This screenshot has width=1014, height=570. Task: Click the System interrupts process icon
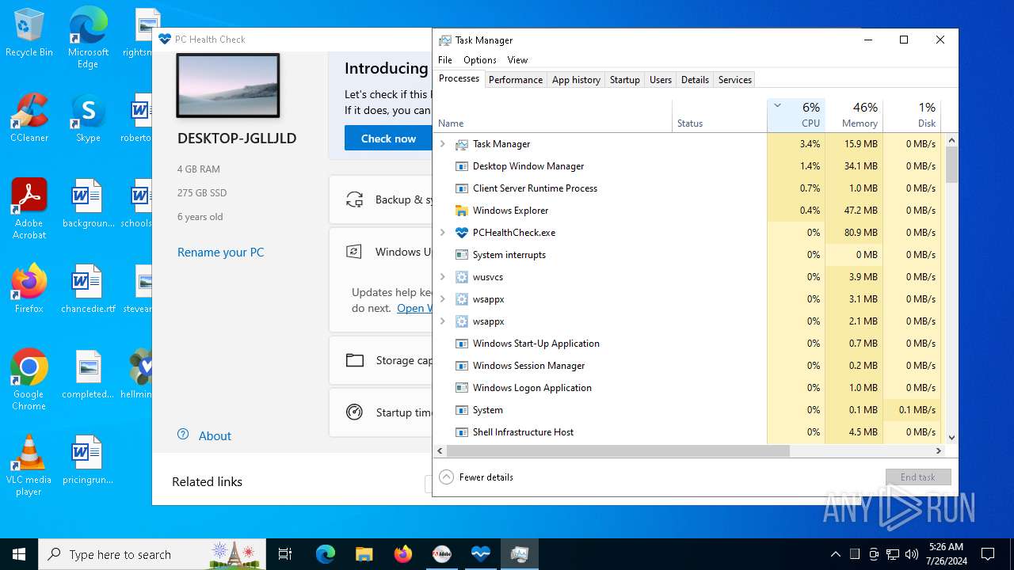[x=462, y=255]
